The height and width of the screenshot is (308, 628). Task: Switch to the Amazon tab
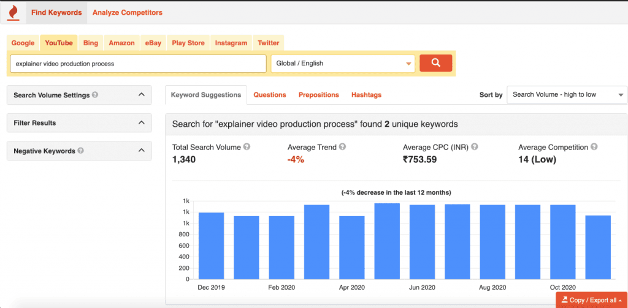[x=122, y=43]
